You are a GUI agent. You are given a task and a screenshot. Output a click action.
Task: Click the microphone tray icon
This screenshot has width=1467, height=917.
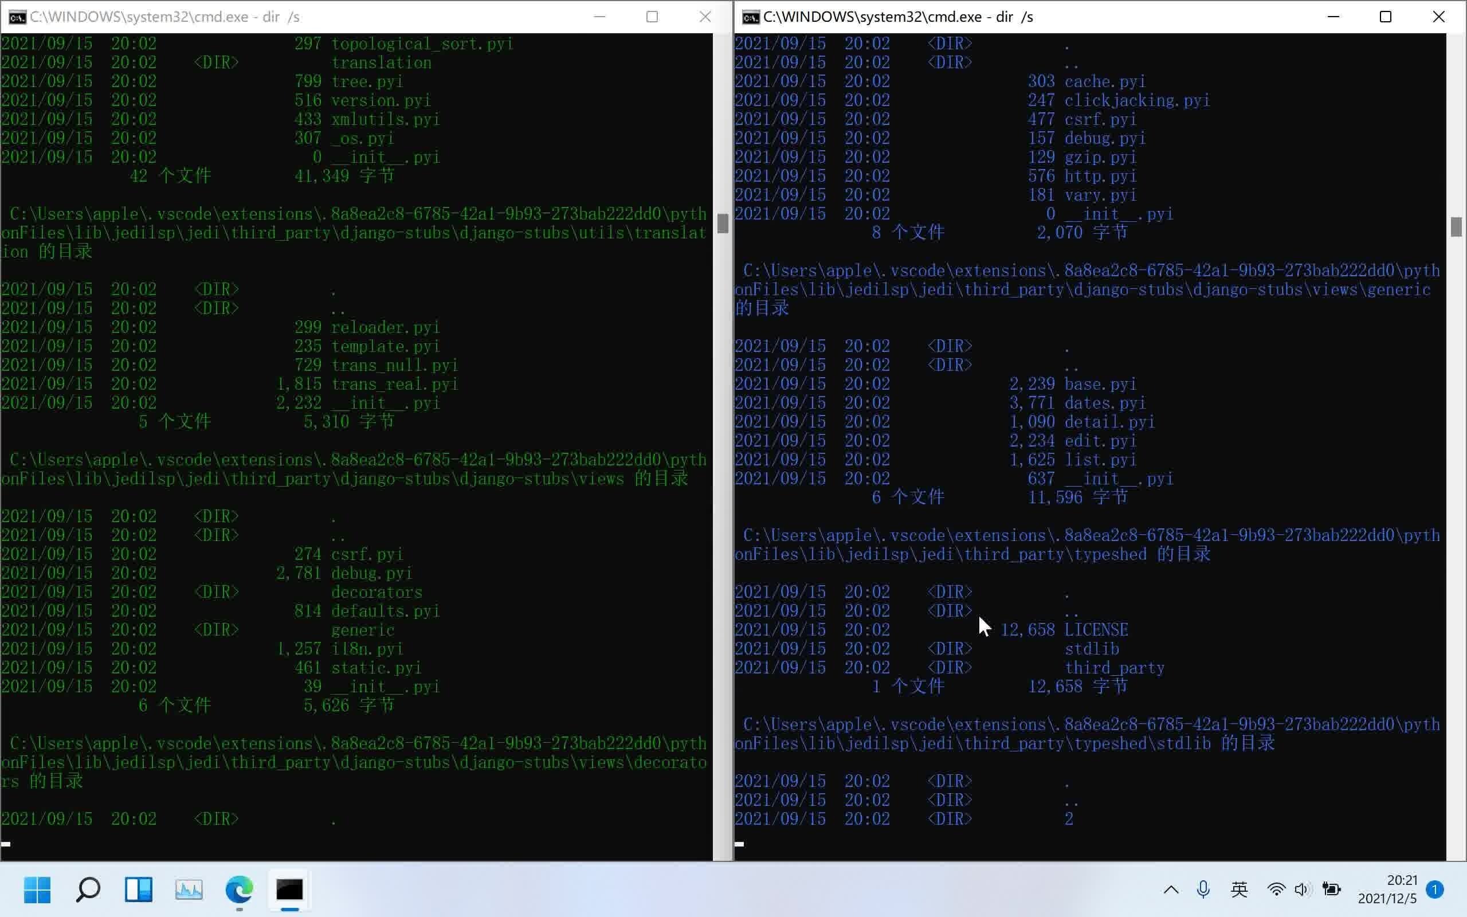tap(1203, 889)
